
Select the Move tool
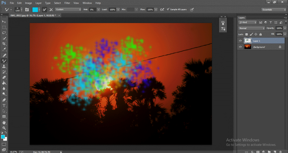click(x=4, y=22)
